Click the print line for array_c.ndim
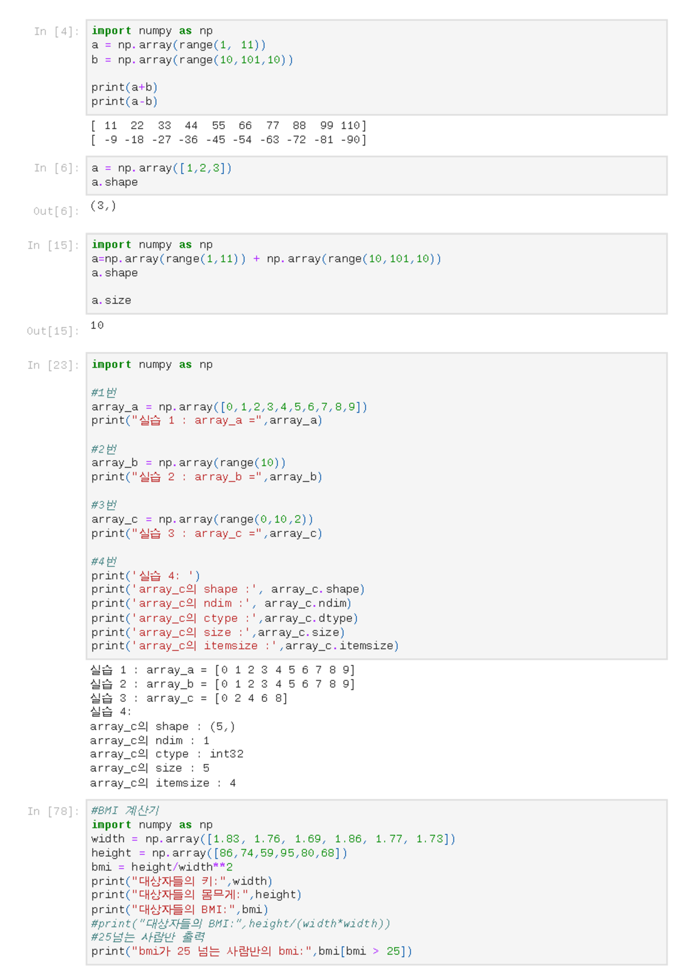 221,603
